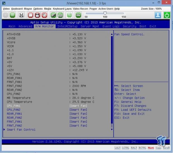Click the greyed-out play redirection button
Image resolution: width=173 pixels, height=153 pixels.
pyautogui.click(x=6, y=15)
